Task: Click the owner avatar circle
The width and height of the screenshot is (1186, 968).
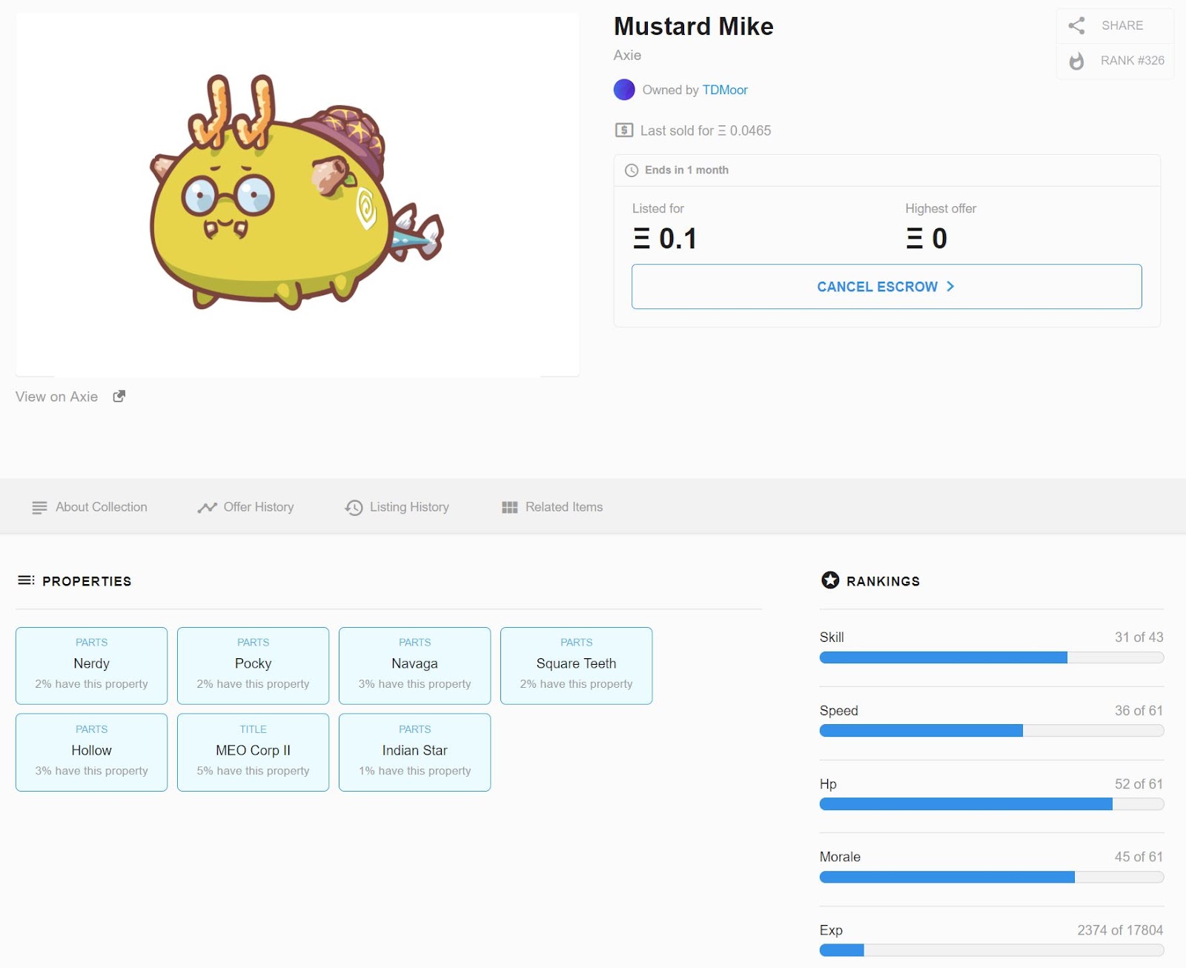Action: click(624, 90)
